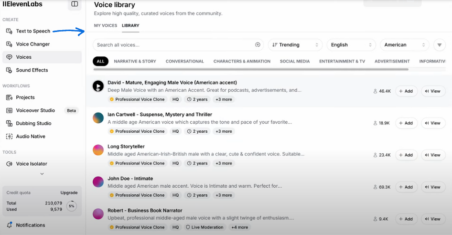Add the Ian Cartwell voice

[x=406, y=123]
